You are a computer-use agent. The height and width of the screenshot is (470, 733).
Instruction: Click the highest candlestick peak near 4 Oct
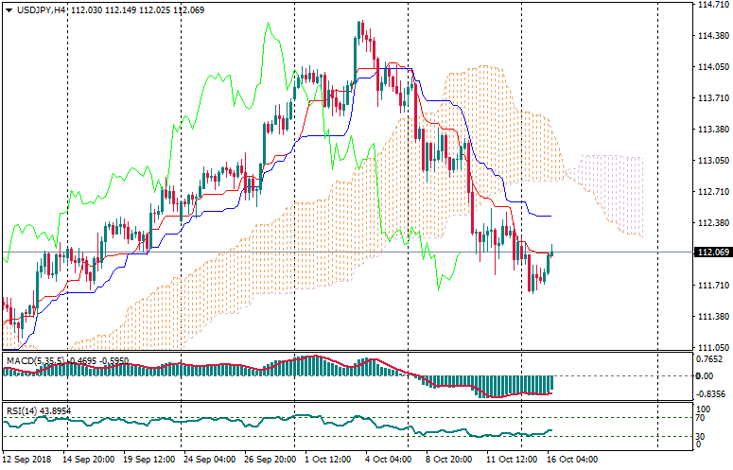tap(360, 25)
